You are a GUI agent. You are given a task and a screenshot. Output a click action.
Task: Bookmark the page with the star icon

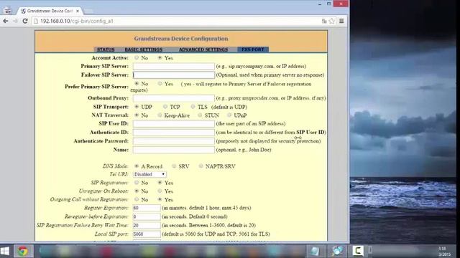point(332,21)
